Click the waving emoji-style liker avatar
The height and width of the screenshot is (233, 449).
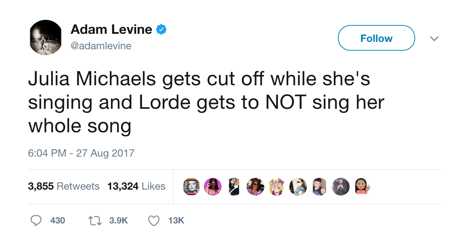tap(362, 187)
